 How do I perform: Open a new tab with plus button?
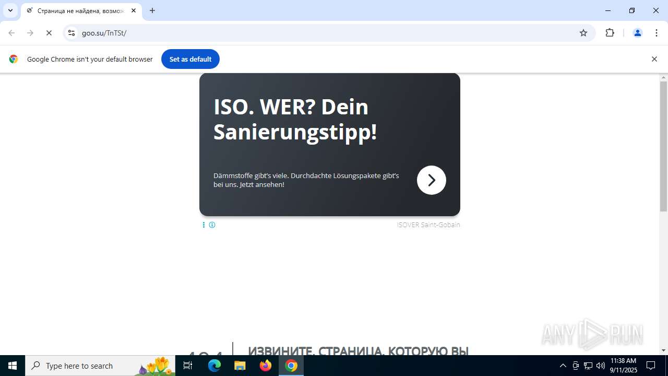152,10
